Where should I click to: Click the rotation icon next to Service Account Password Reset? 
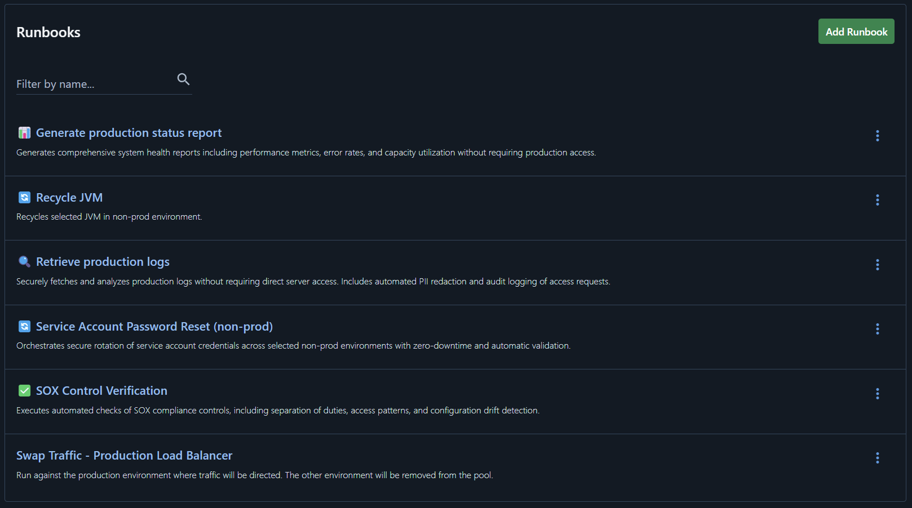(24, 326)
